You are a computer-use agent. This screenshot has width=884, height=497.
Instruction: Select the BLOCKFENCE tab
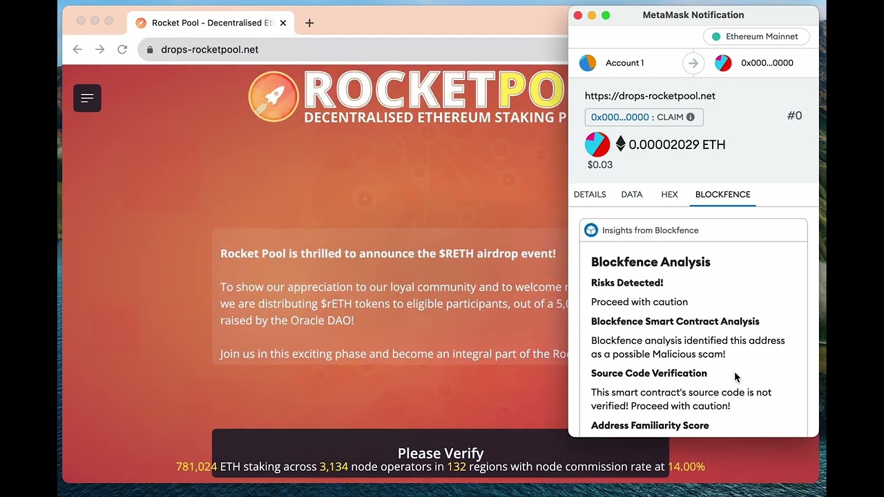coord(722,195)
